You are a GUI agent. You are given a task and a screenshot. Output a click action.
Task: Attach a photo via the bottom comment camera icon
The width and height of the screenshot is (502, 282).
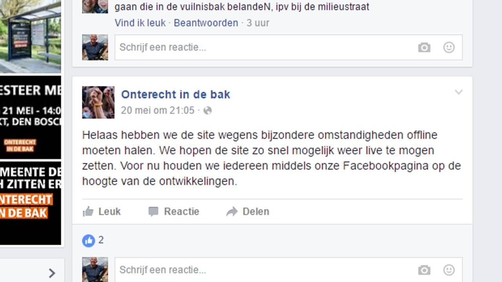pyautogui.click(x=424, y=269)
